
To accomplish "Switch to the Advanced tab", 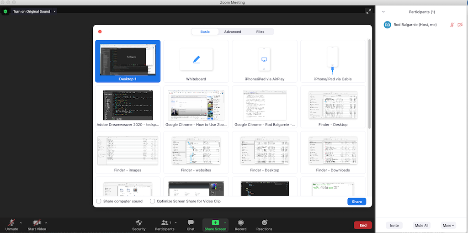I will (x=233, y=32).
